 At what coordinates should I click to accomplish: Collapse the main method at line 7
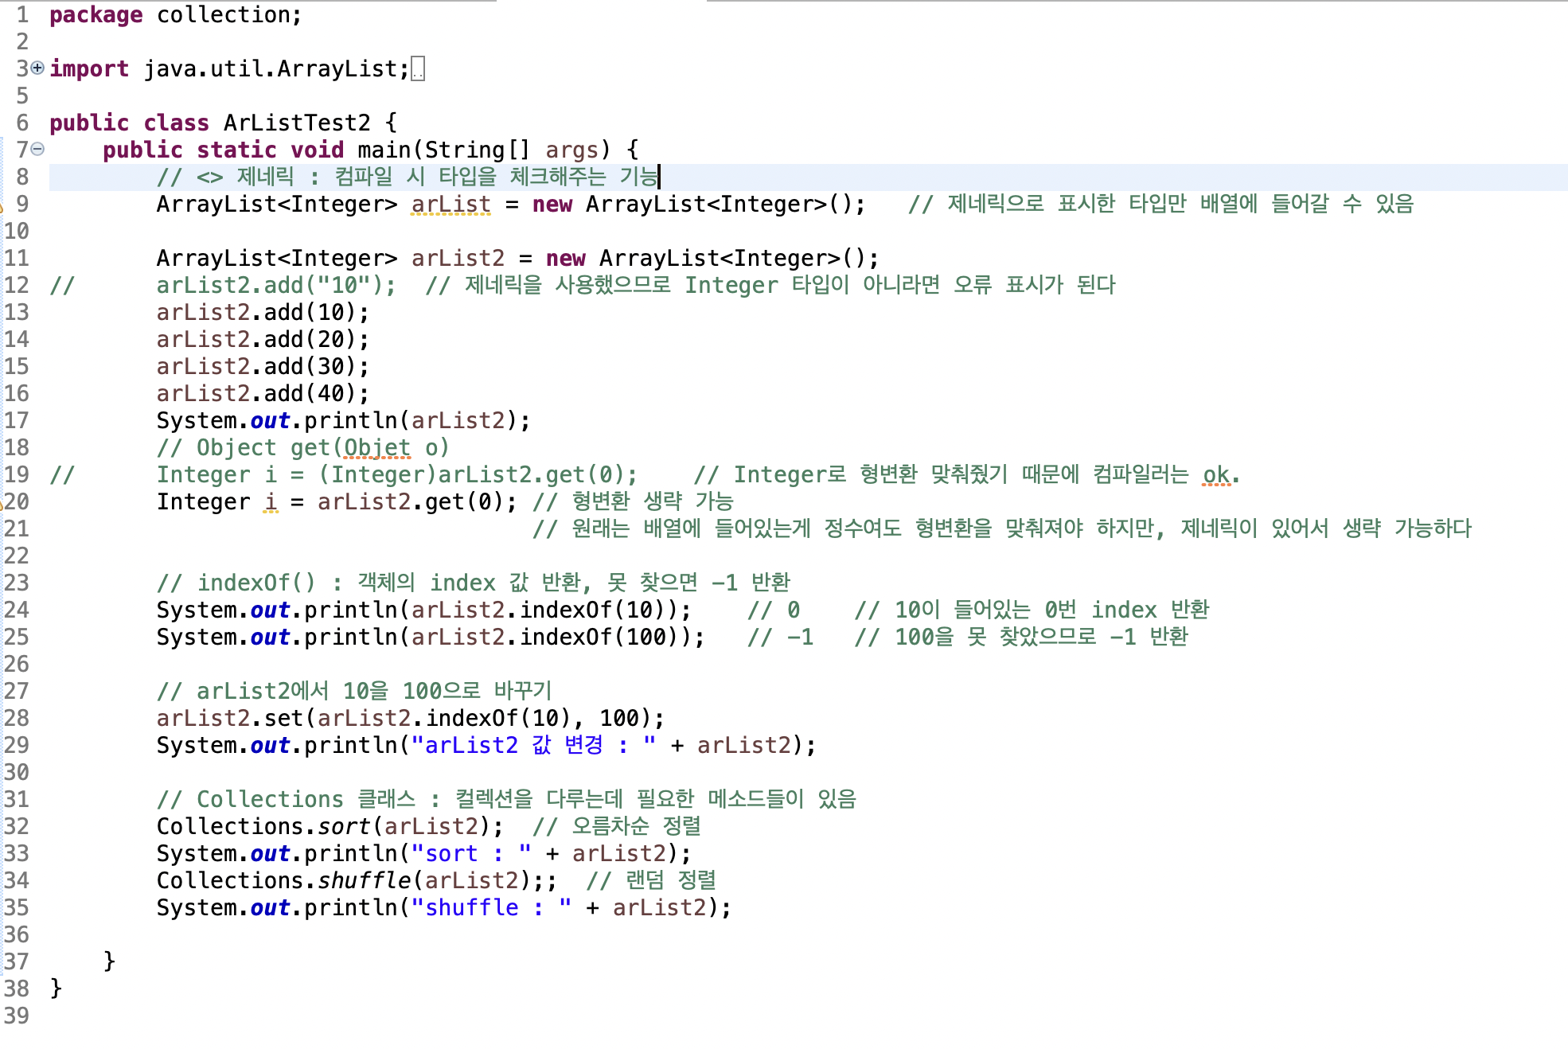coord(37,150)
